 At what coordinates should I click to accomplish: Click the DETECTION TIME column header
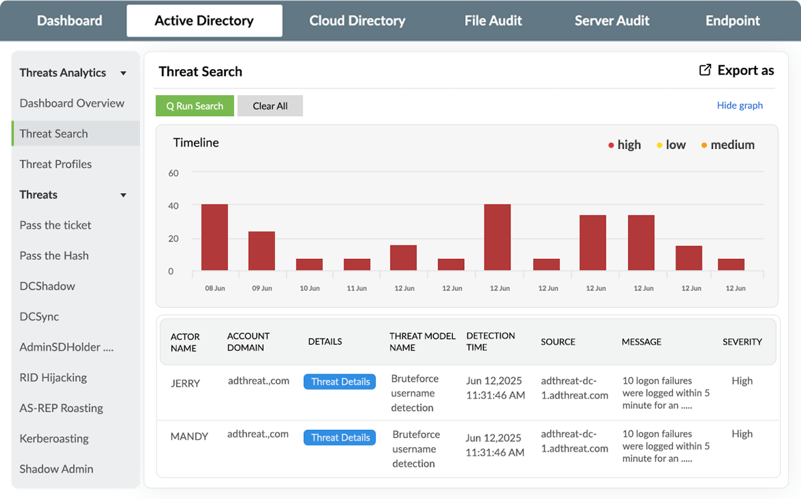coord(490,341)
